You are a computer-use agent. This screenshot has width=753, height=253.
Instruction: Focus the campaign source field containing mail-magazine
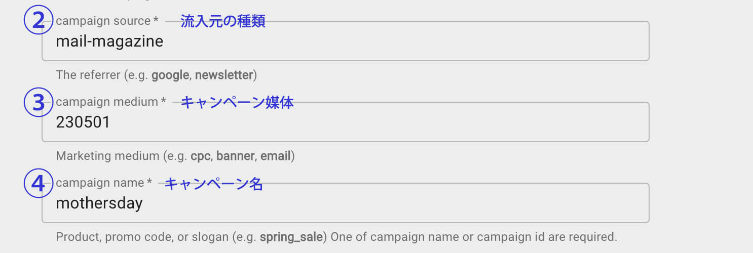coord(345,41)
